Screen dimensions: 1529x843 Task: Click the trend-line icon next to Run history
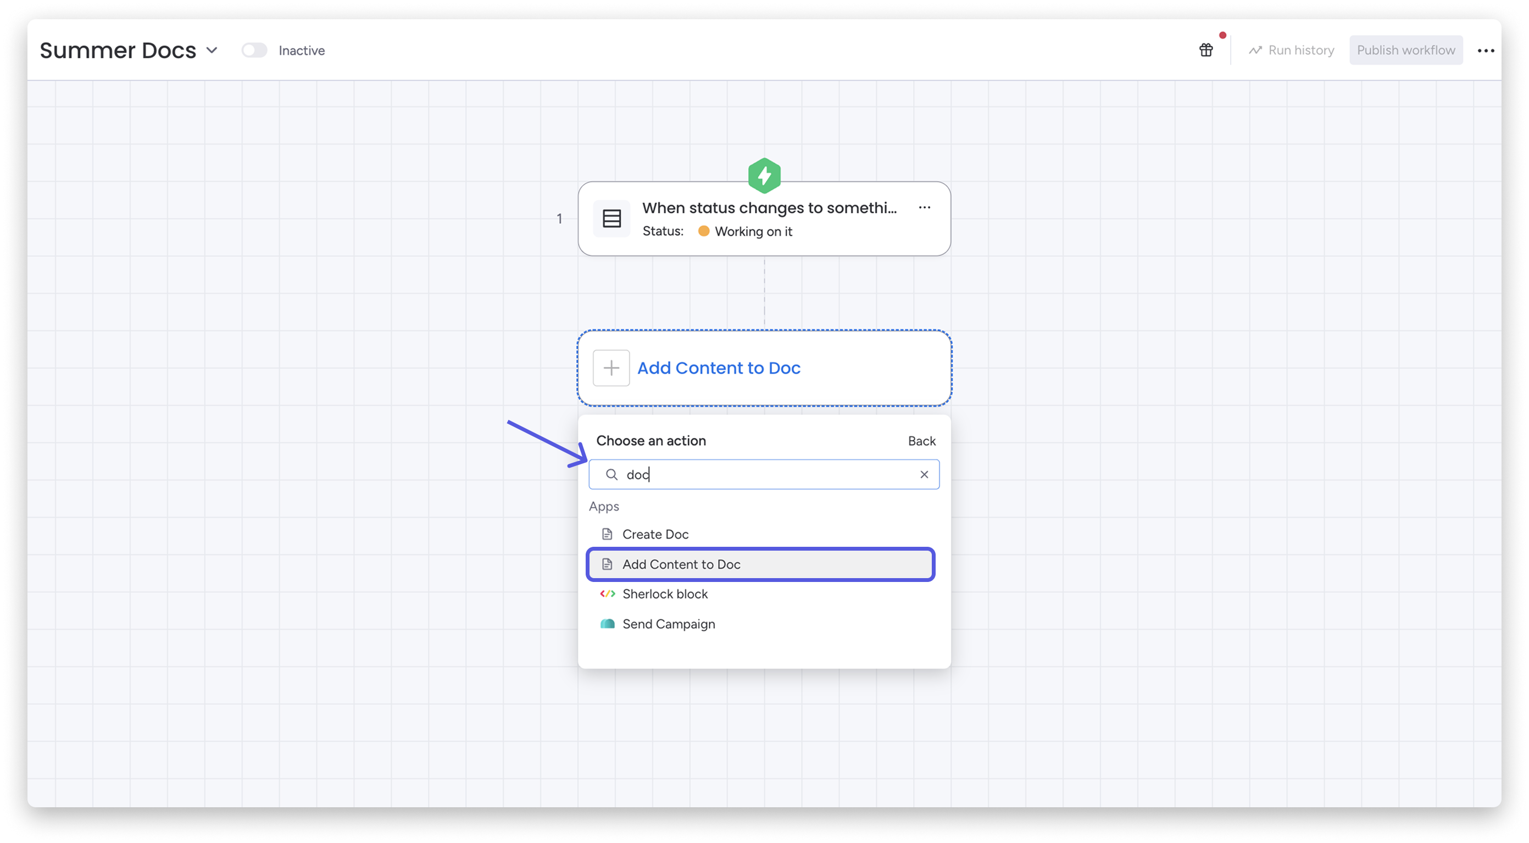(x=1256, y=50)
